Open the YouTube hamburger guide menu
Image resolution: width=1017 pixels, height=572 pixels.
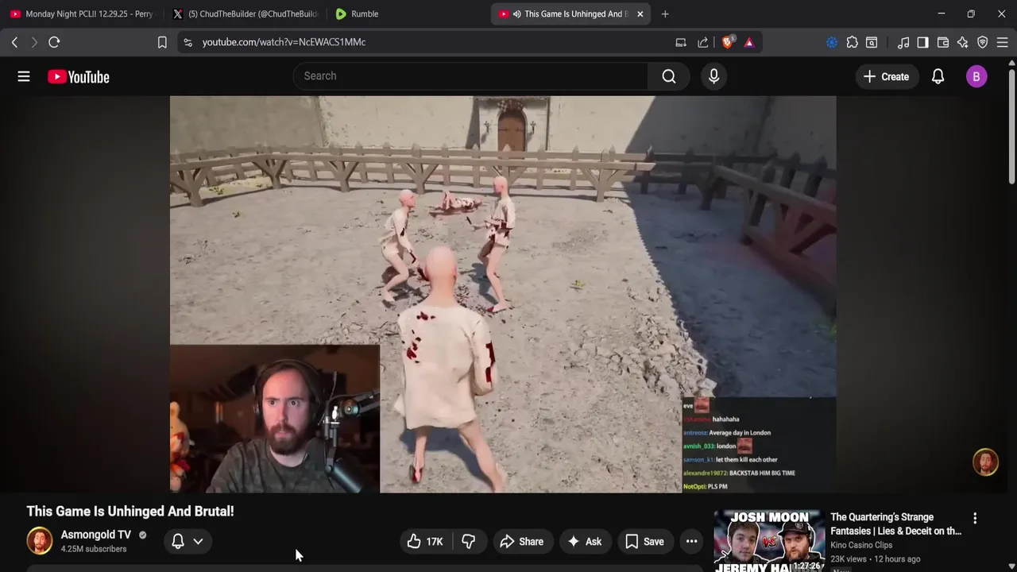(x=24, y=76)
